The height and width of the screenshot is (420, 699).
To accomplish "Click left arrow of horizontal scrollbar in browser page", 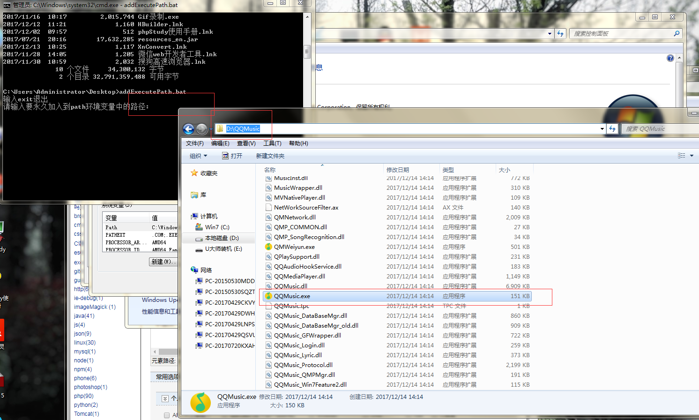I will click(155, 352).
